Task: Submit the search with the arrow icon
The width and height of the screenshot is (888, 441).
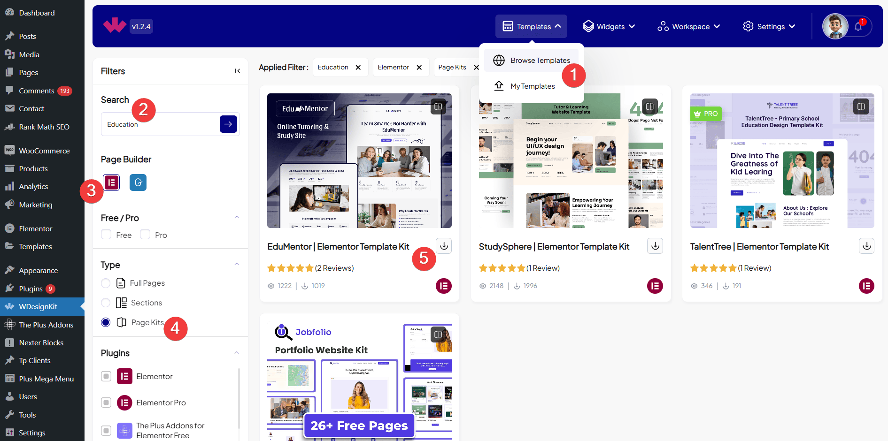Action: coord(228,124)
